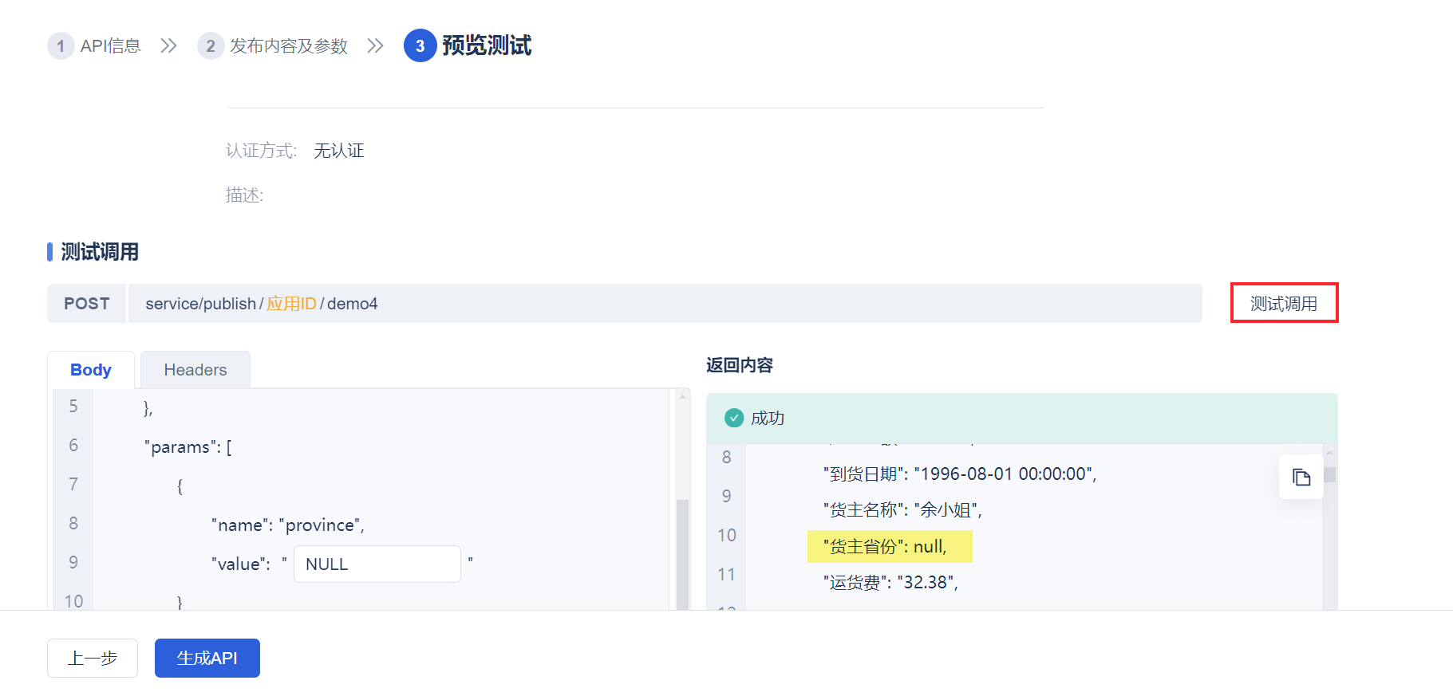
Task: Click line number 6 in Body editor
Action: click(73, 445)
